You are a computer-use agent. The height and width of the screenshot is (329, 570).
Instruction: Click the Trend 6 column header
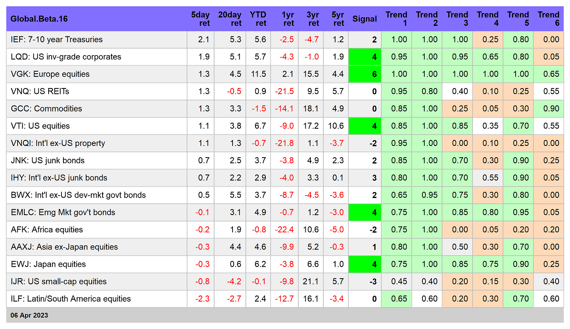click(548, 19)
